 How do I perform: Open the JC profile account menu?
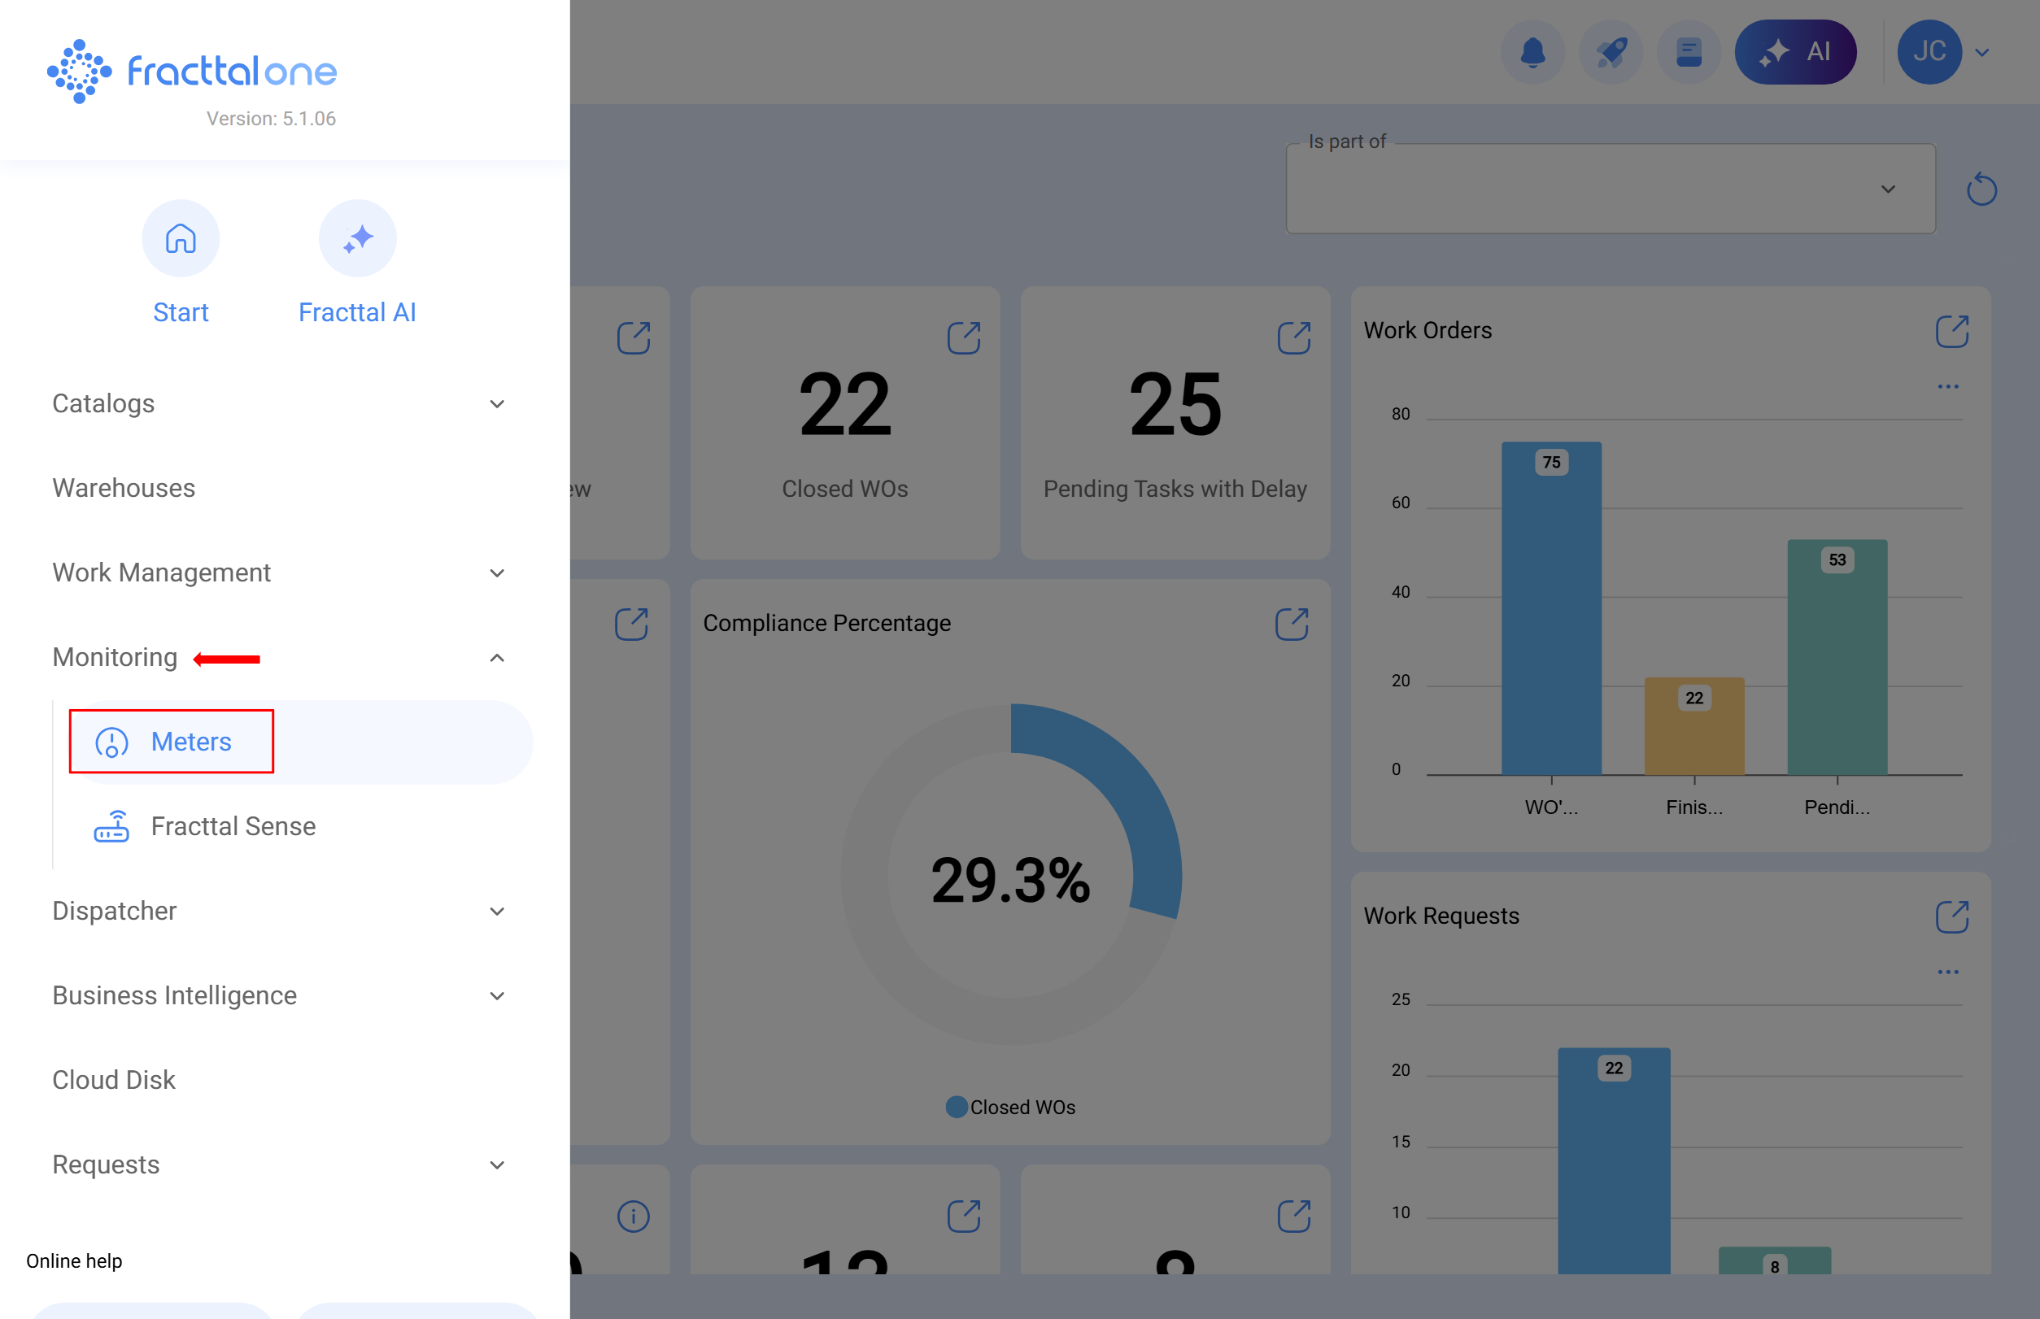[1930, 51]
